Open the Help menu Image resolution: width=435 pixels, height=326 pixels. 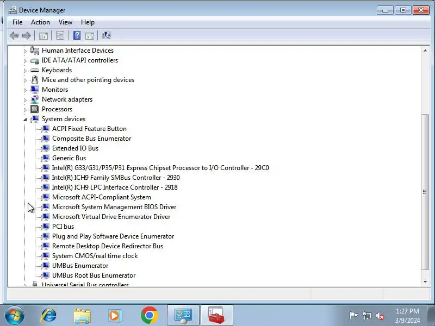click(88, 22)
